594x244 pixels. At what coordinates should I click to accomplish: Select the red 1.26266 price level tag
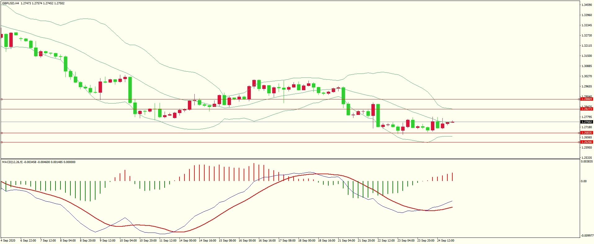point(587,142)
